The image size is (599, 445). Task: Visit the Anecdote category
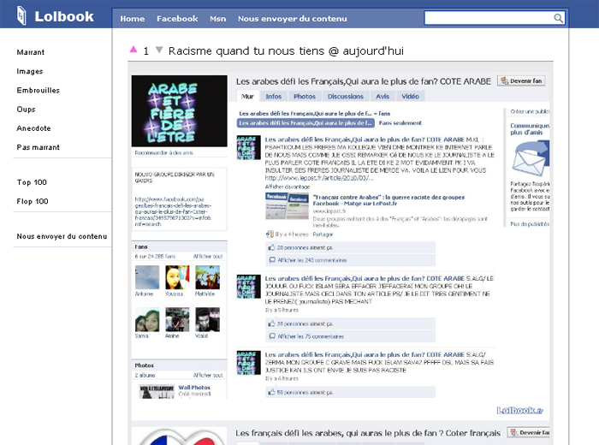click(x=34, y=128)
